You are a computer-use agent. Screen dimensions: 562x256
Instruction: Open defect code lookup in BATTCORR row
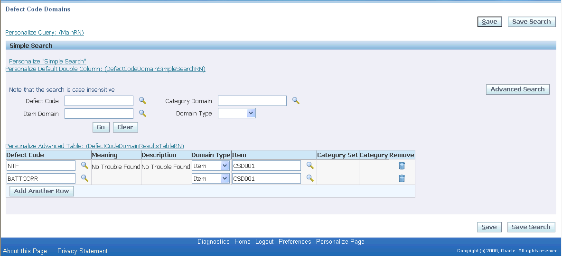point(84,178)
